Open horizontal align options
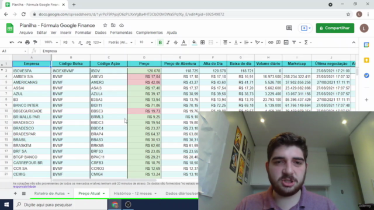The width and height of the screenshot is (374, 210). (227, 43)
